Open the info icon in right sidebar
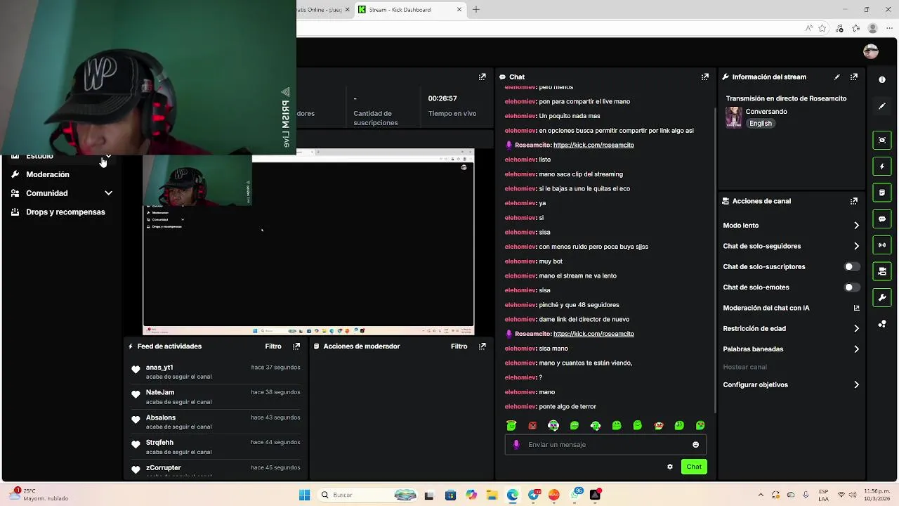Image resolution: width=899 pixels, height=506 pixels. coord(882,79)
